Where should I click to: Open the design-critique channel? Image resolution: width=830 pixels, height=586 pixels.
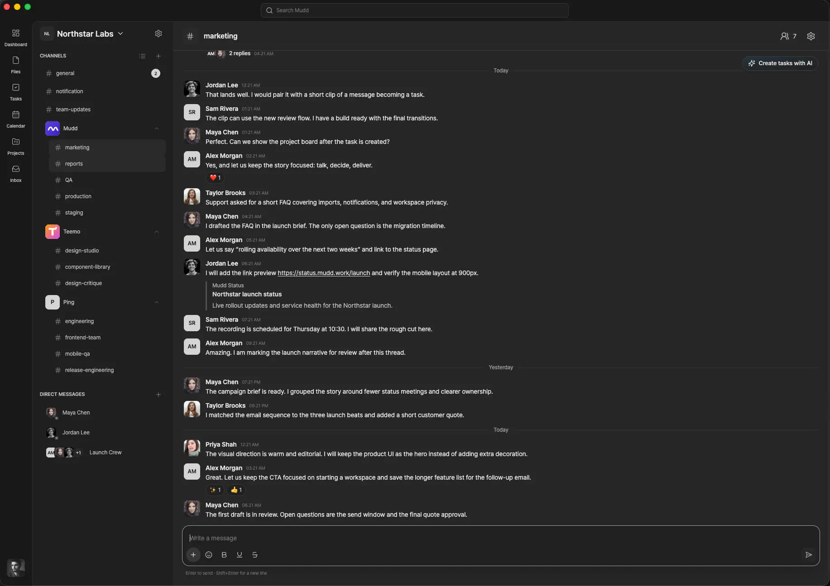tap(107, 283)
